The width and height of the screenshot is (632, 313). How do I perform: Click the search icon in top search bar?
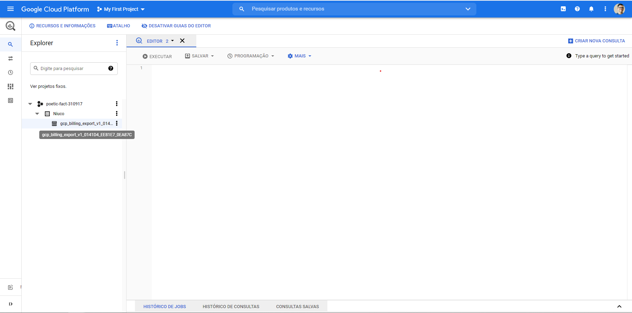tap(242, 9)
